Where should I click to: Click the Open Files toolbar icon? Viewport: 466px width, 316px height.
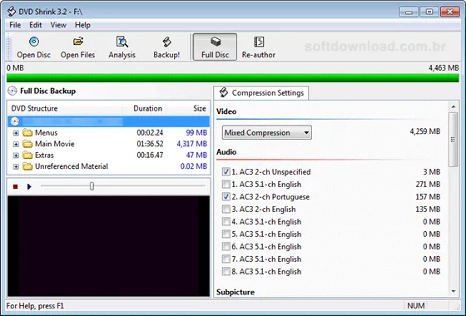(78, 47)
